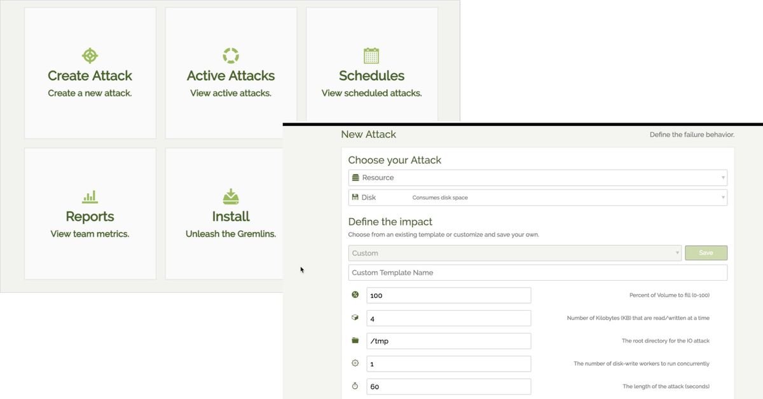The image size is (763, 399).
Task: Click the Kilobytes field showing 4
Action: 449,318
